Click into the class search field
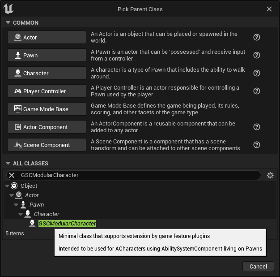This screenshot has width=280, height=277. 134,175
